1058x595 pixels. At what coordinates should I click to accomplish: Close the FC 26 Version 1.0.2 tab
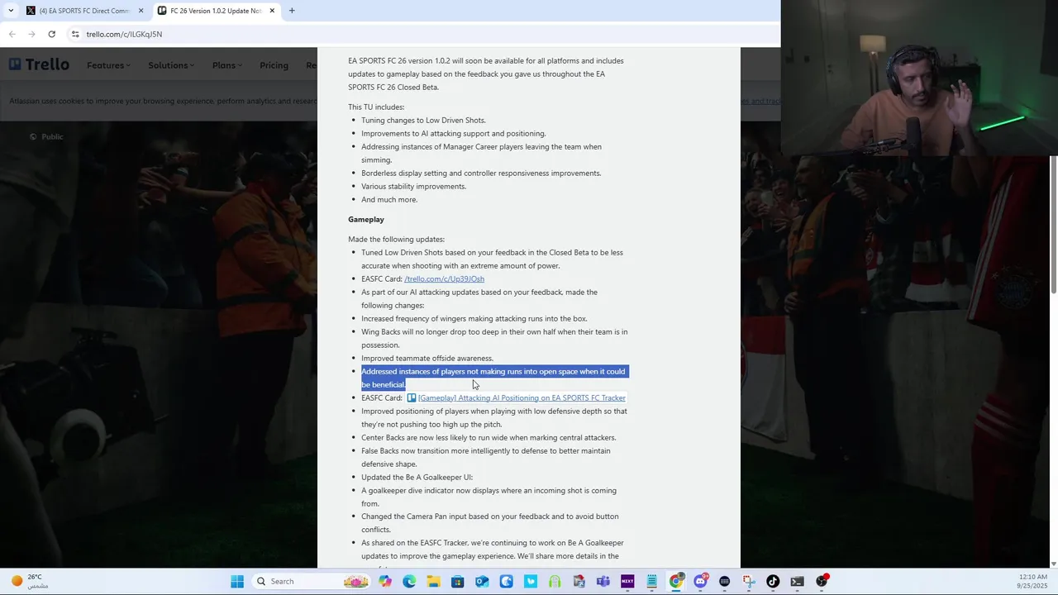coord(272,11)
